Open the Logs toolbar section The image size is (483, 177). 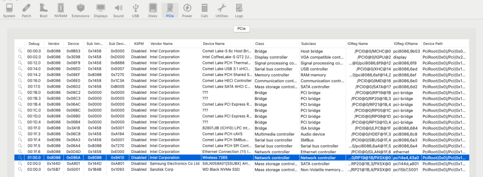239,11
